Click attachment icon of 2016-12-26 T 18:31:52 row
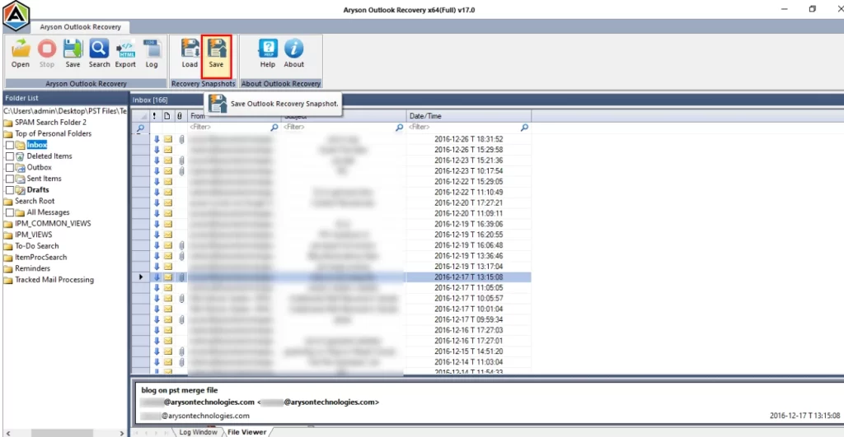This screenshot has width=844, height=437. [181, 139]
